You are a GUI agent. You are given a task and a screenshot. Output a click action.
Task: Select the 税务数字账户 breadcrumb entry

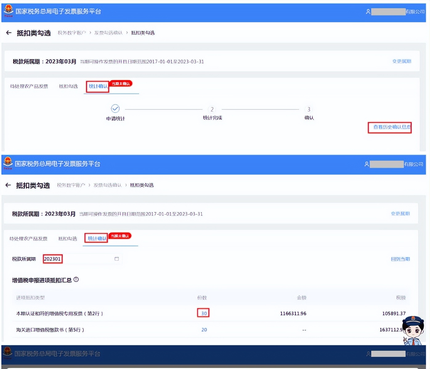pyautogui.click(x=71, y=33)
